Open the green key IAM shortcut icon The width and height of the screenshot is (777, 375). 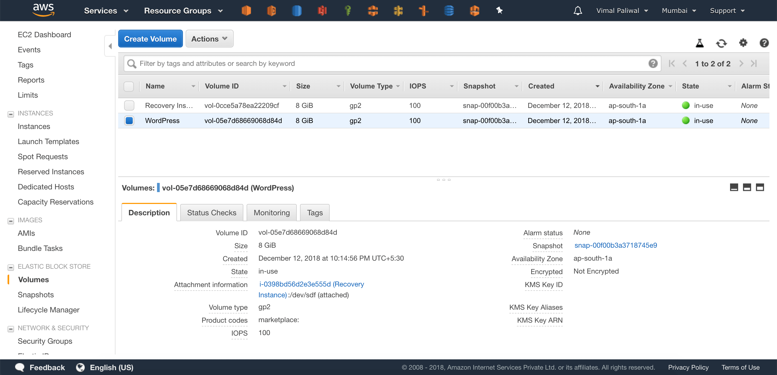(x=348, y=11)
